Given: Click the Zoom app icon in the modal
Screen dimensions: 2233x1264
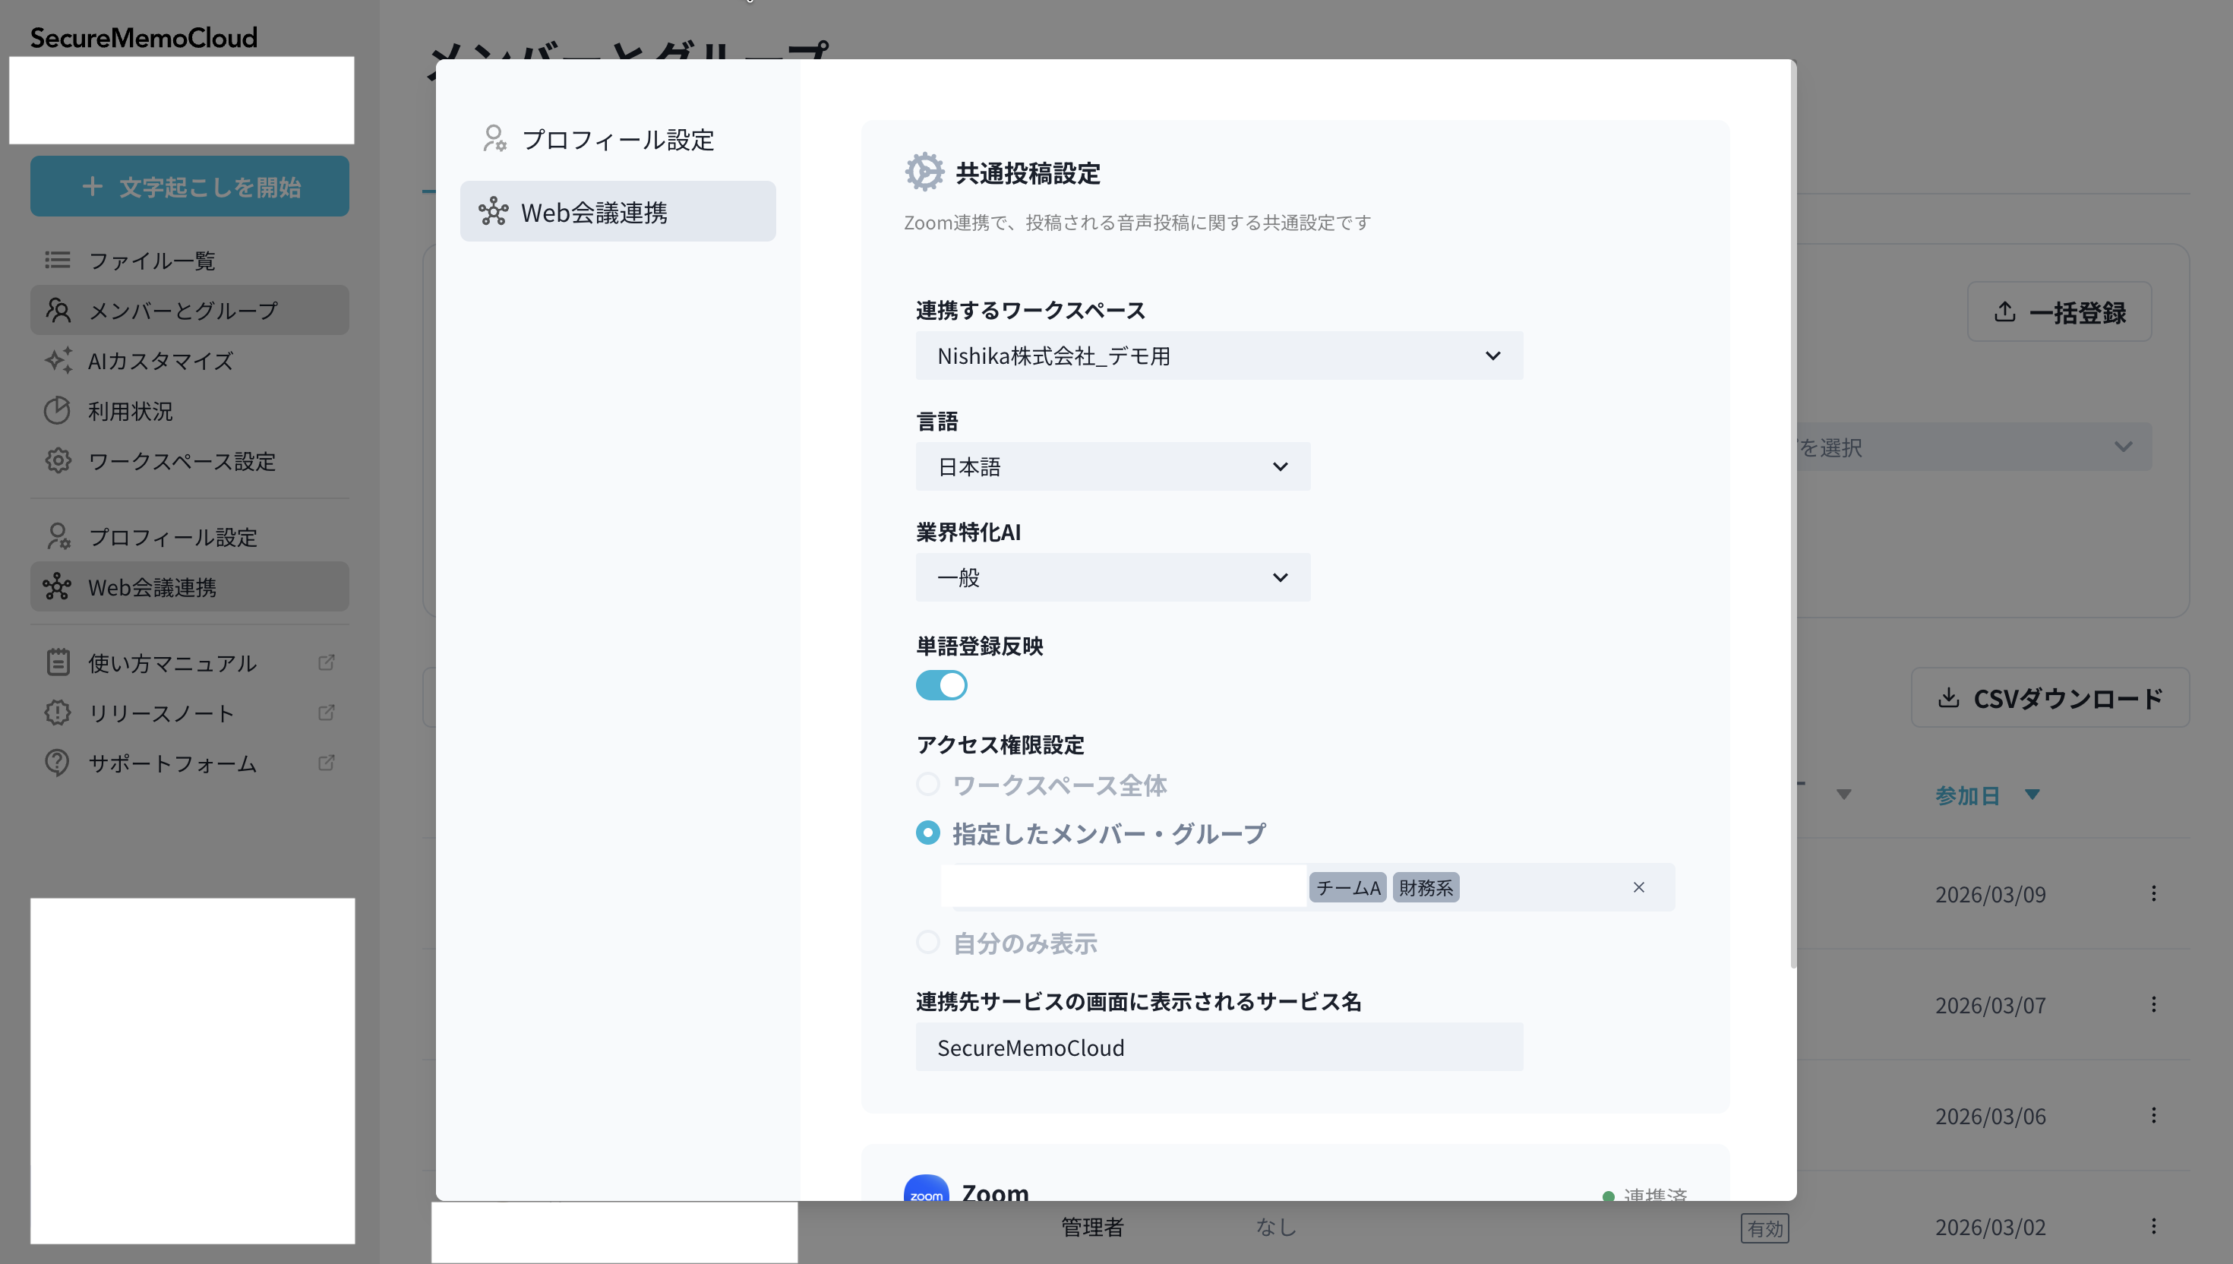Looking at the screenshot, I should pos(926,1191).
